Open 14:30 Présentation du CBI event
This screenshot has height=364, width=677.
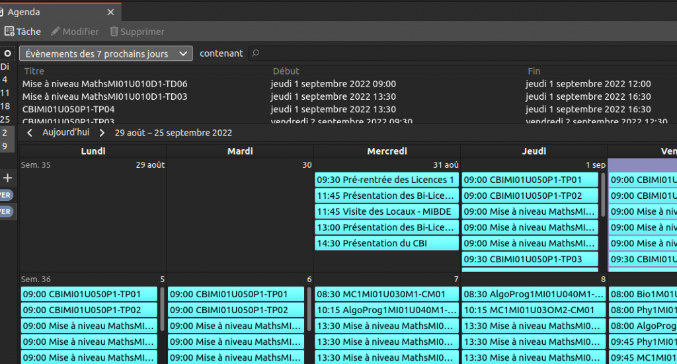pos(386,243)
